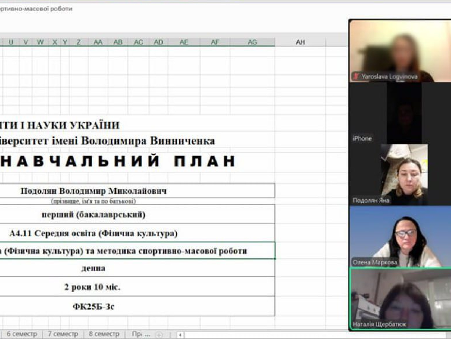Click the line ending 'імені Володимира Винниченка'
Screen dimensions: 451x339
tap(107, 141)
